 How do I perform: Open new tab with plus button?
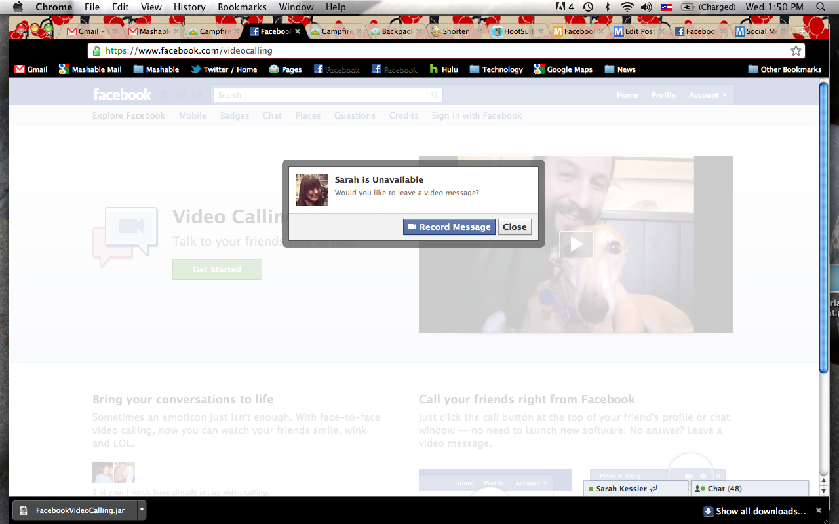point(802,31)
